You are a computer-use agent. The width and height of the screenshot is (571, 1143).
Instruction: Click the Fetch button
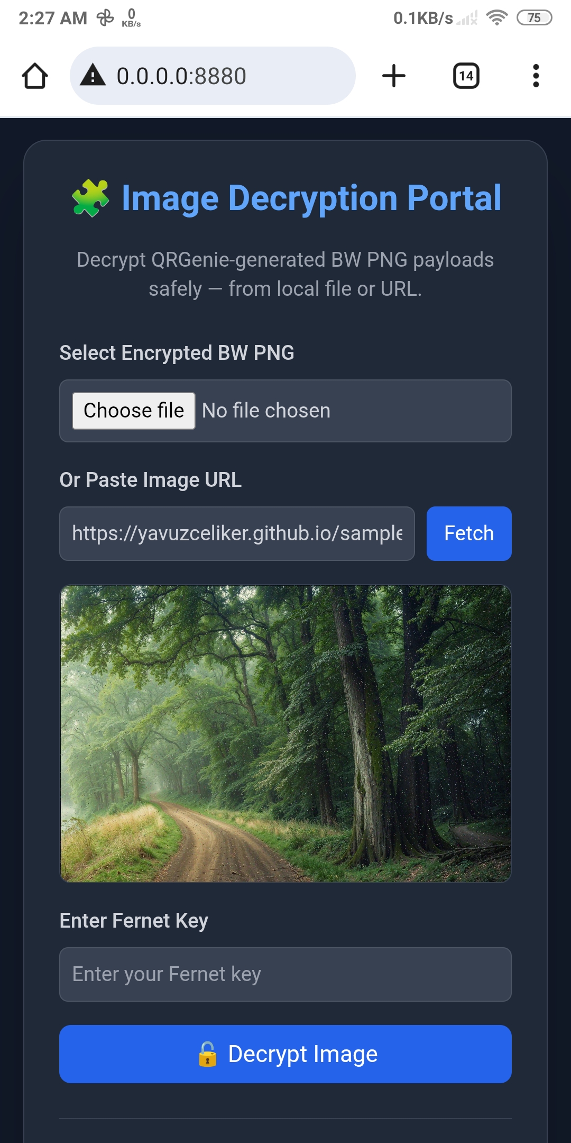468,533
